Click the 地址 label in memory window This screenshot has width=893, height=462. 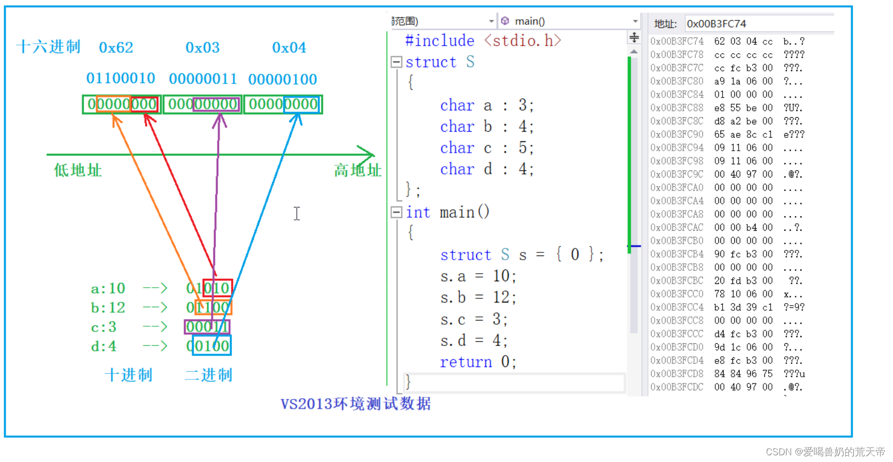(x=665, y=24)
